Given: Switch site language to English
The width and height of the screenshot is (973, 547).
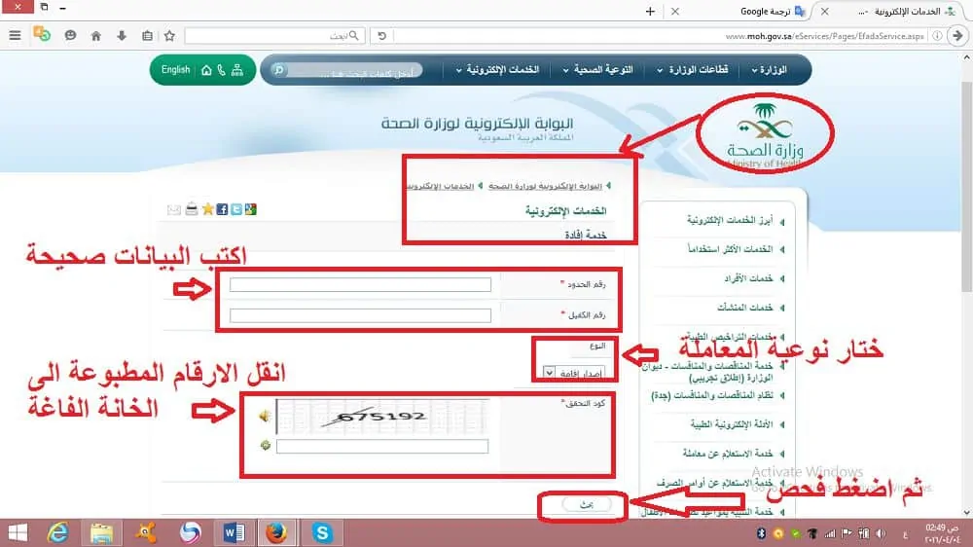Looking at the screenshot, I should click(175, 69).
